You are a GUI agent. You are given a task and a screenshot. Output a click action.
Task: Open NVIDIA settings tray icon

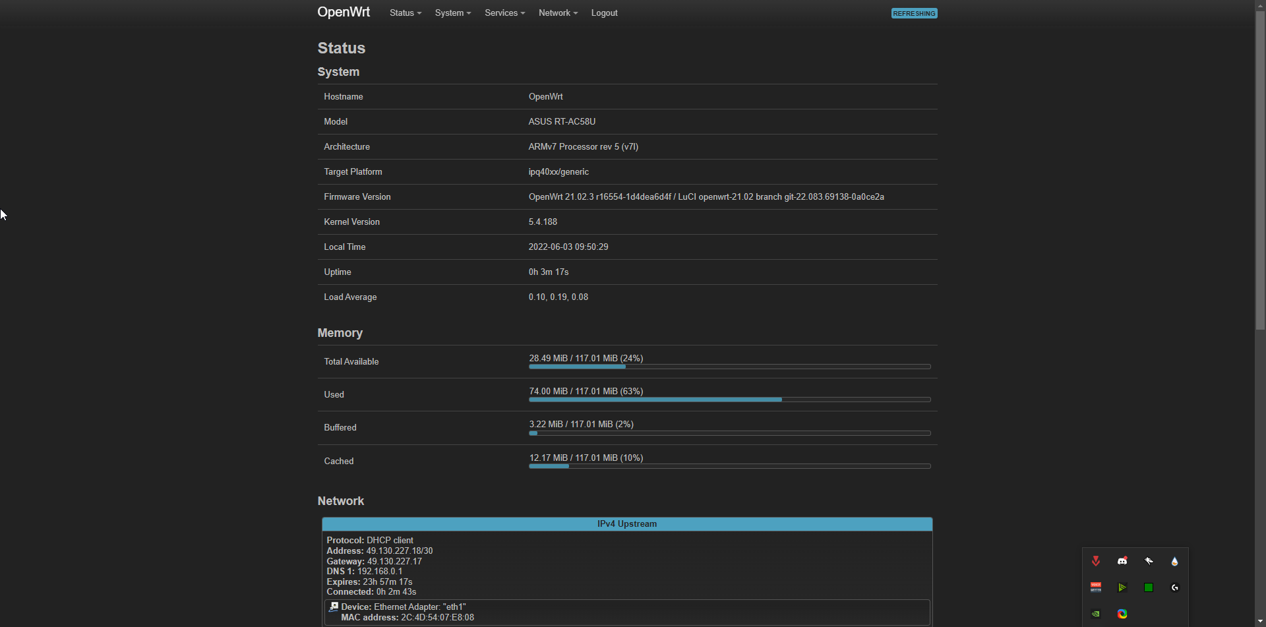[1096, 614]
